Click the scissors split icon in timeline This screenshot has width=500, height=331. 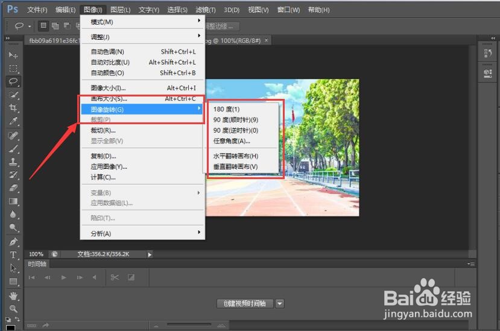tap(115, 277)
